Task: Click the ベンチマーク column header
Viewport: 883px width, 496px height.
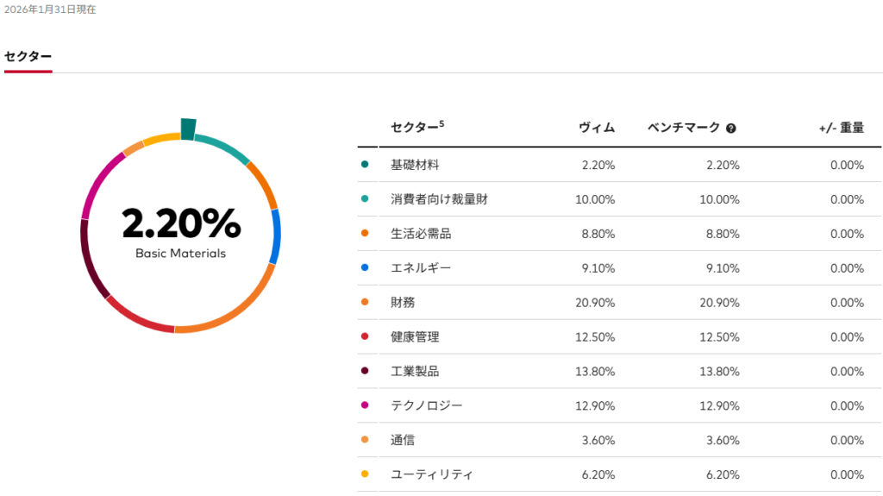Action: (683, 128)
